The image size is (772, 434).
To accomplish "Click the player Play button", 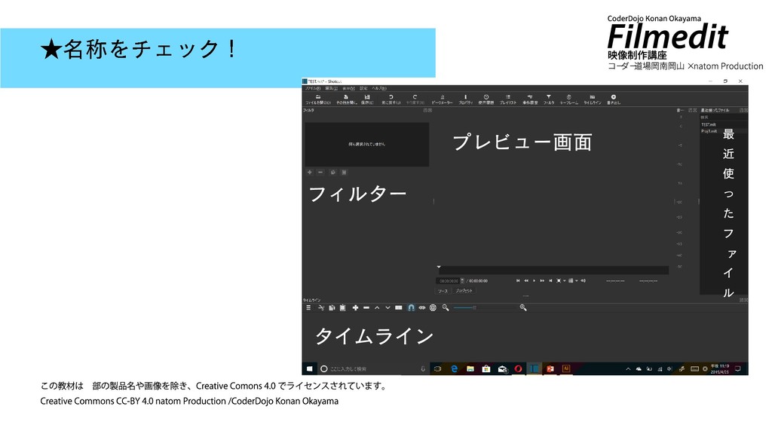I will [535, 280].
